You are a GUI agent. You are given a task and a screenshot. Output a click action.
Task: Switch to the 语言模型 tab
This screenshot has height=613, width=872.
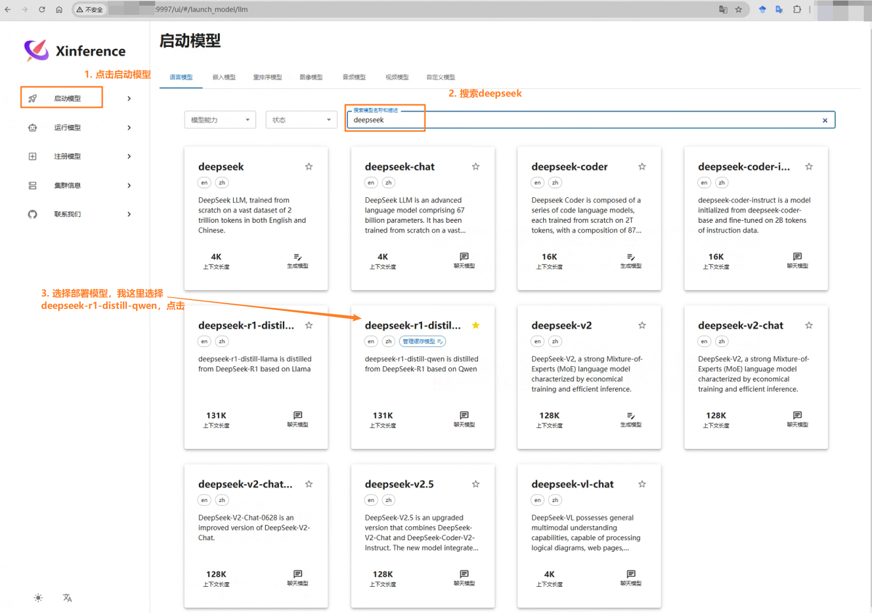point(181,77)
